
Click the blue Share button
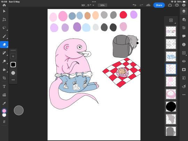(x=159, y=5)
